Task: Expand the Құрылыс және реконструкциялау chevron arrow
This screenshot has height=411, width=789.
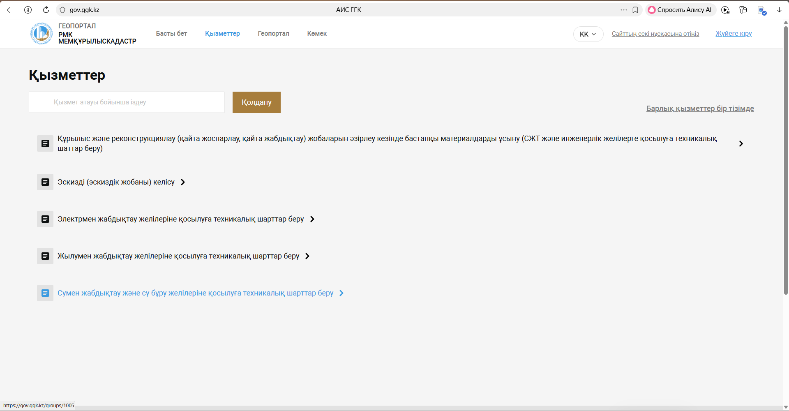Action: click(x=741, y=143)
